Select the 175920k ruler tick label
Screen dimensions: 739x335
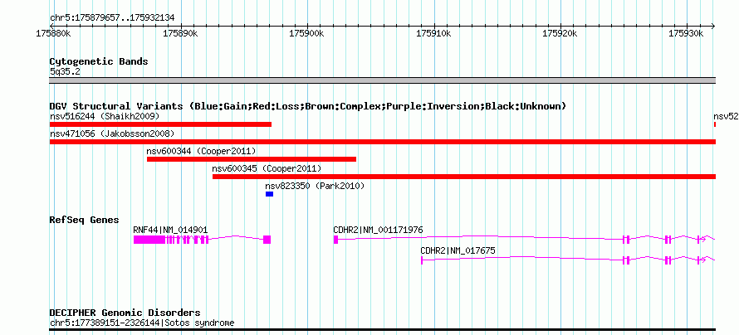560,33
